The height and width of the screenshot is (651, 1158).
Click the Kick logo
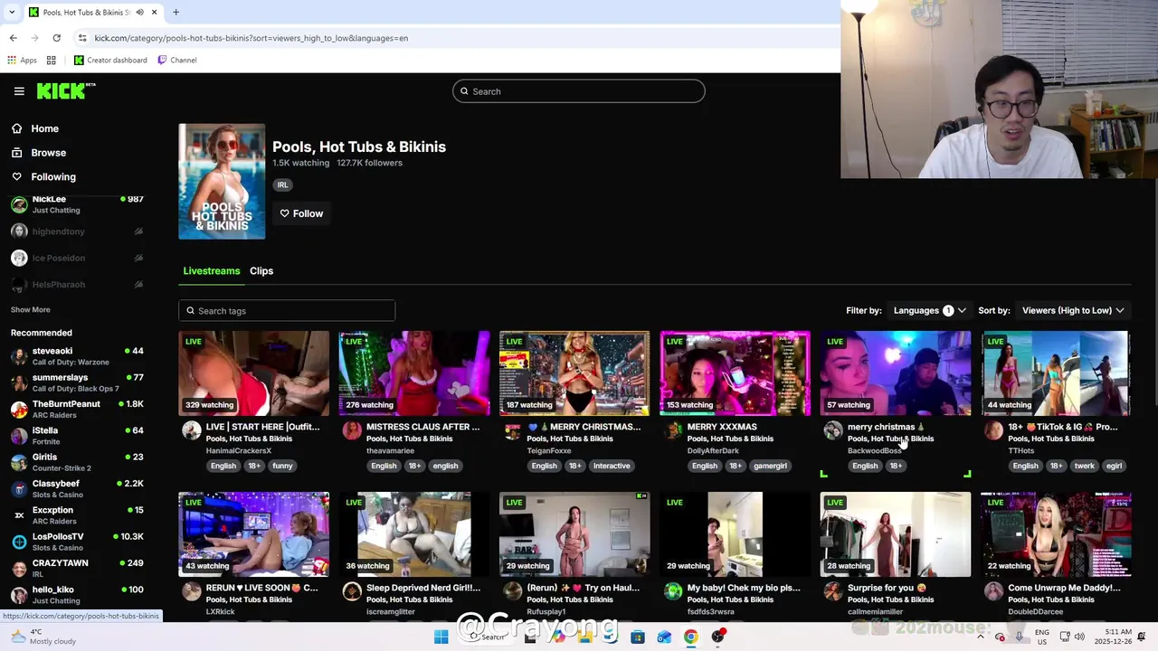(66, 90)
